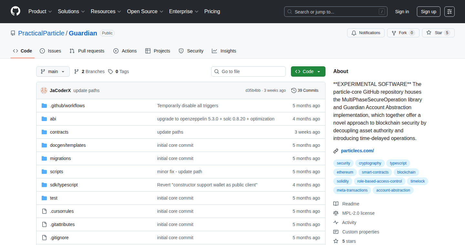The image size is (465, 245).
Task: View the 39 Commits history
Action: pos(305,90)
